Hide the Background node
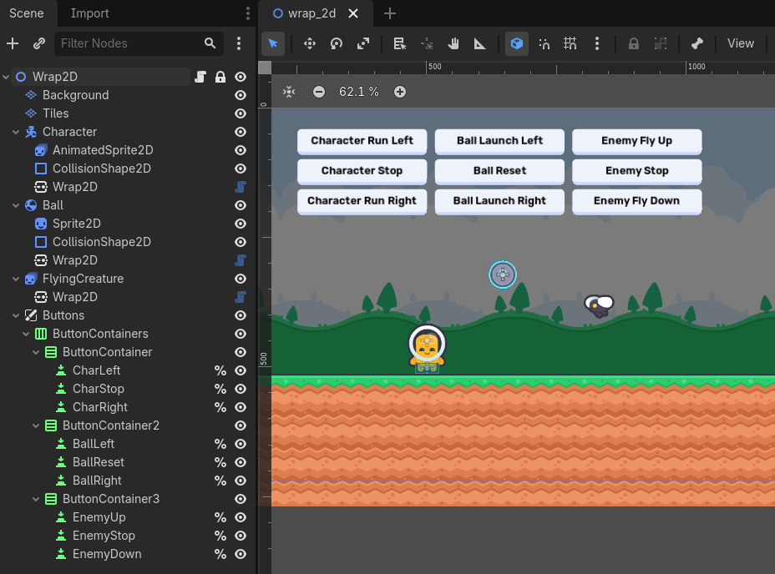Image resolution: width=775 pixels, height=574 pixels. pos(240,95)
